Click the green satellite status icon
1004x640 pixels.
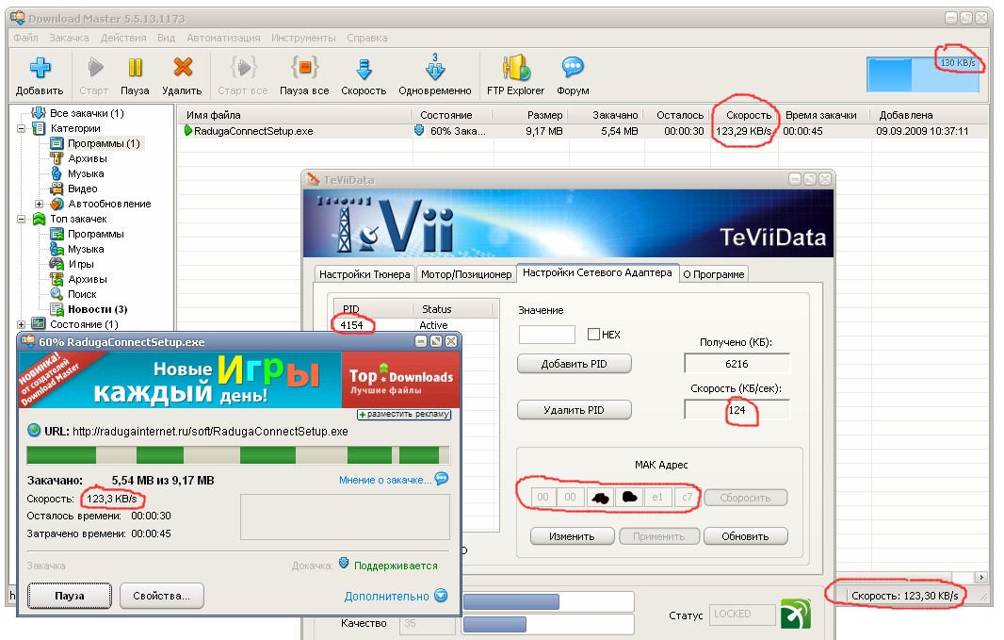coord(796,615)
